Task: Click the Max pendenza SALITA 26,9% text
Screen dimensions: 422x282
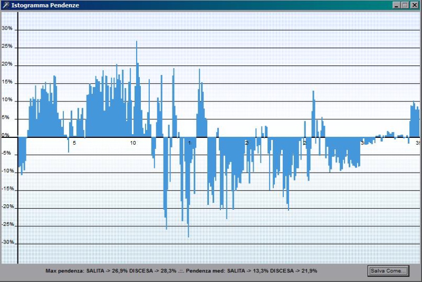Action: tap(87, 271)
